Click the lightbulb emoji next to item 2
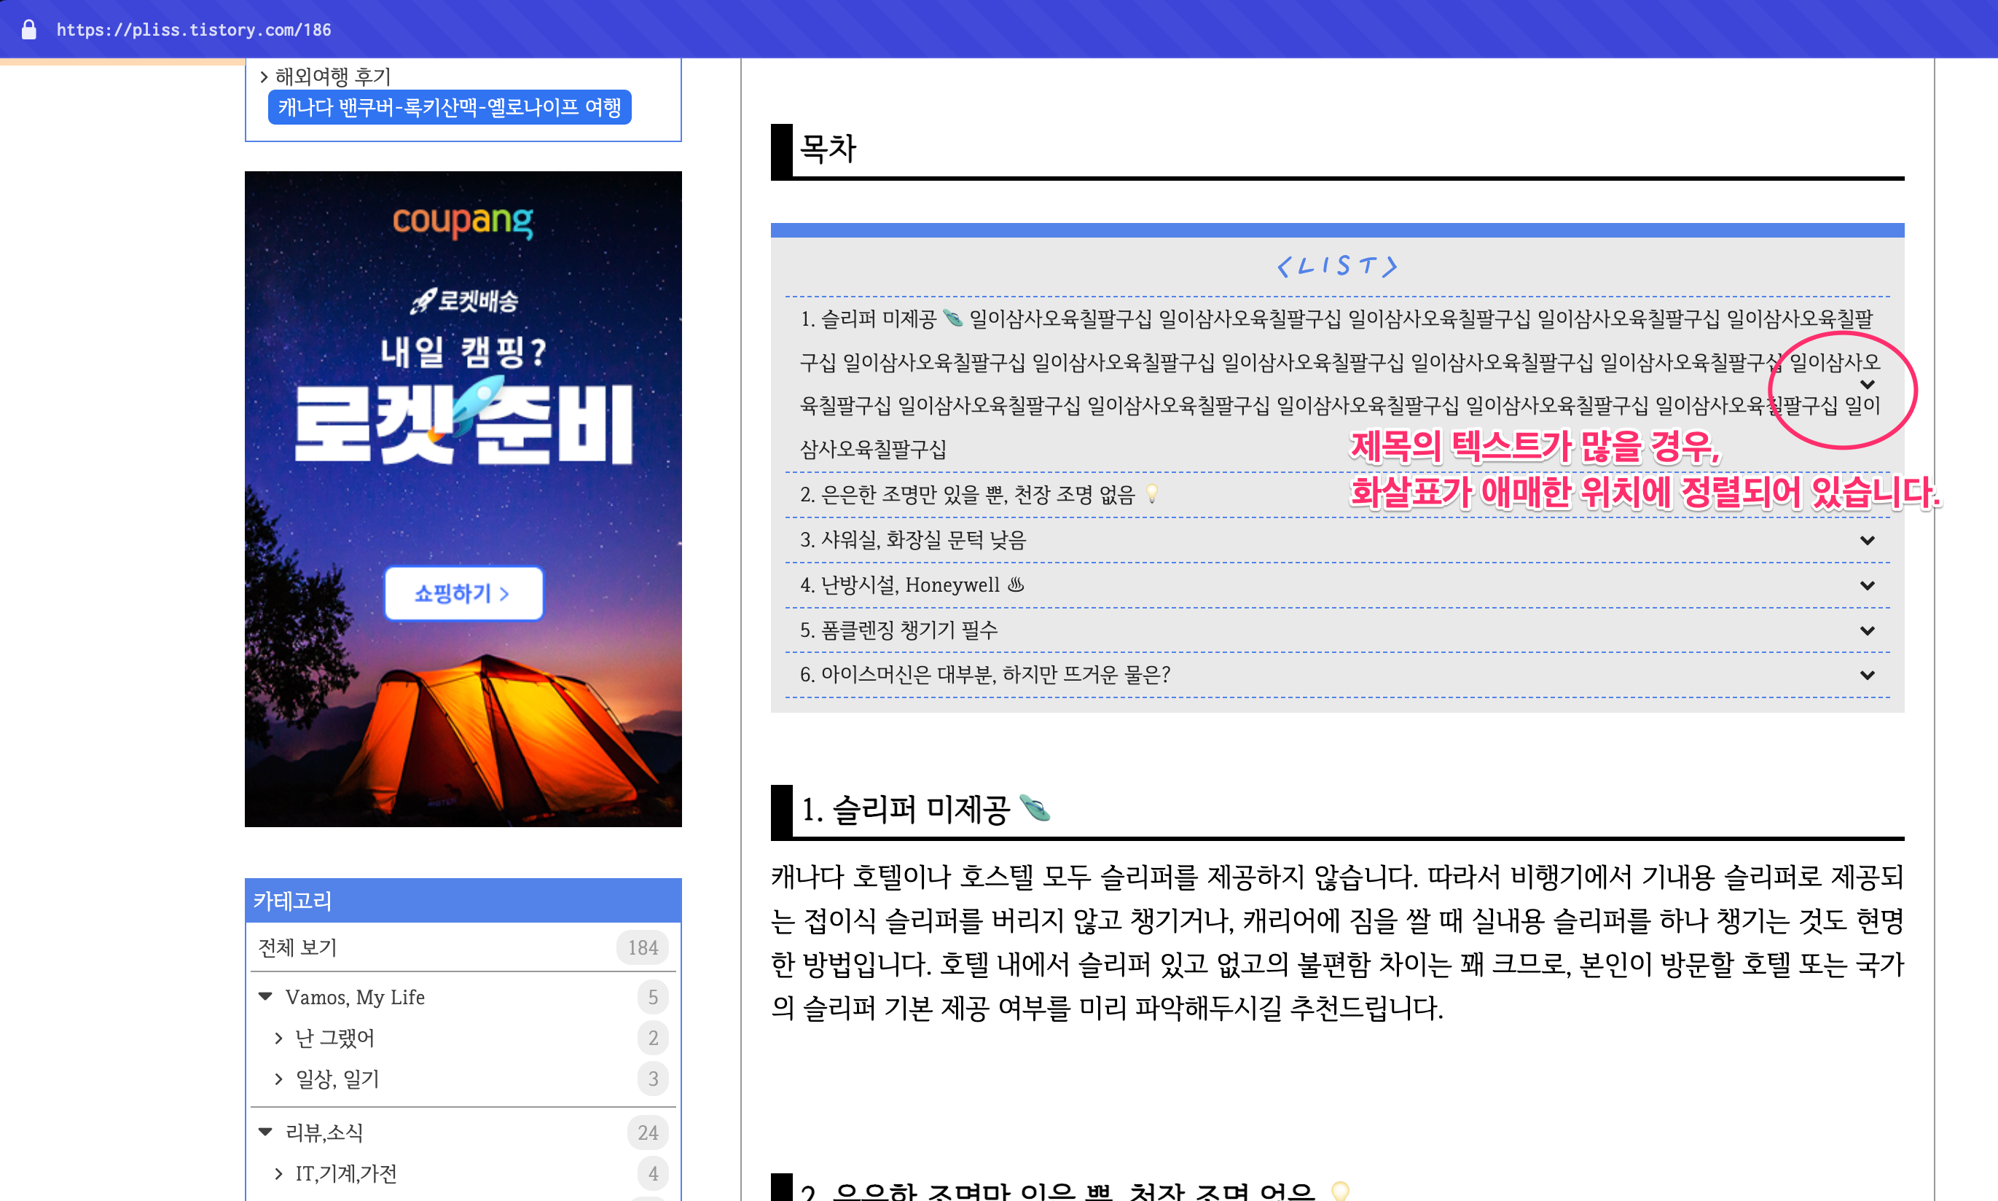This screenshot has width=1998, height=1201. 1153,493
